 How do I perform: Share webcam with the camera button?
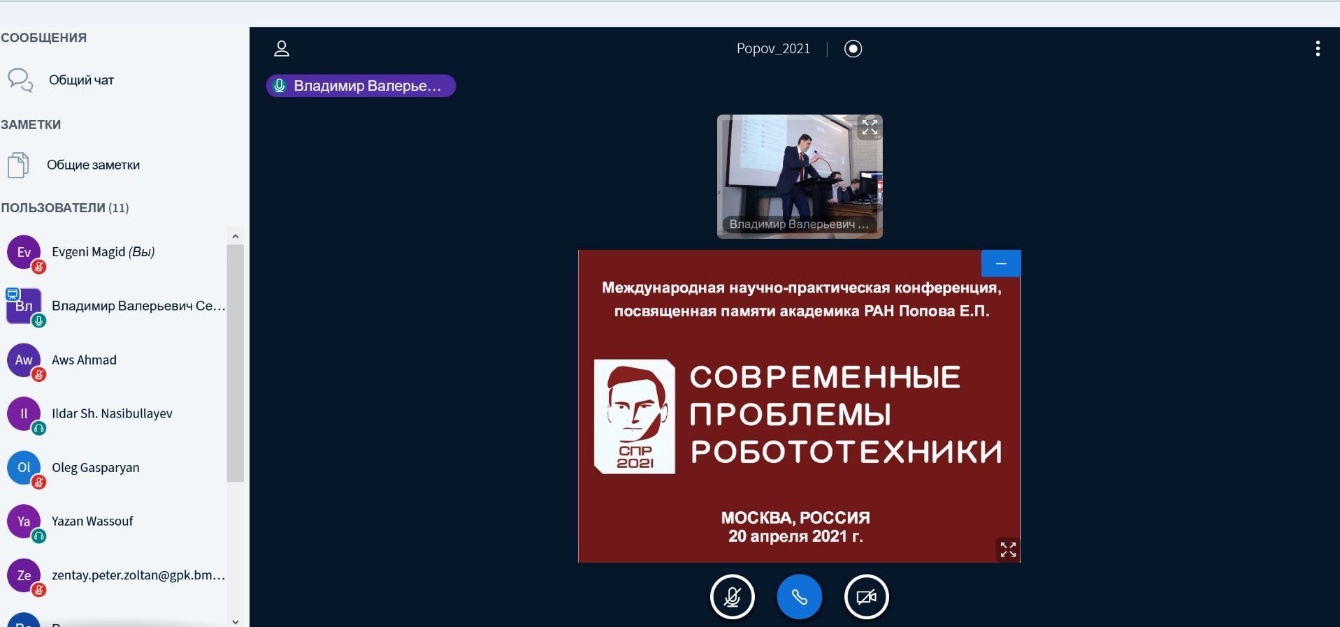867,597
